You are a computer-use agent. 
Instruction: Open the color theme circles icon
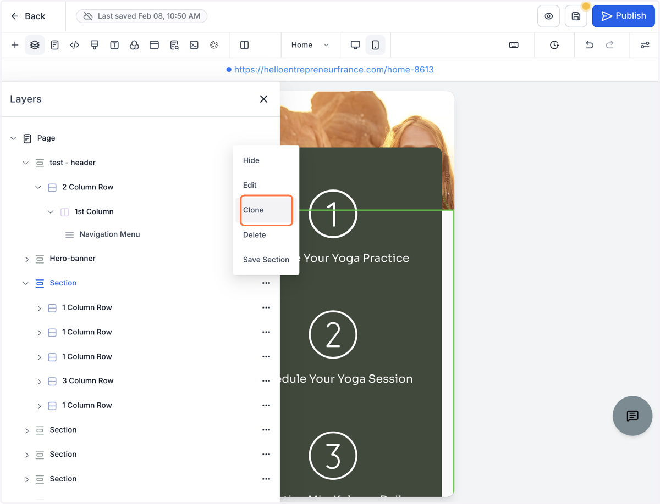tap(134, 45)
